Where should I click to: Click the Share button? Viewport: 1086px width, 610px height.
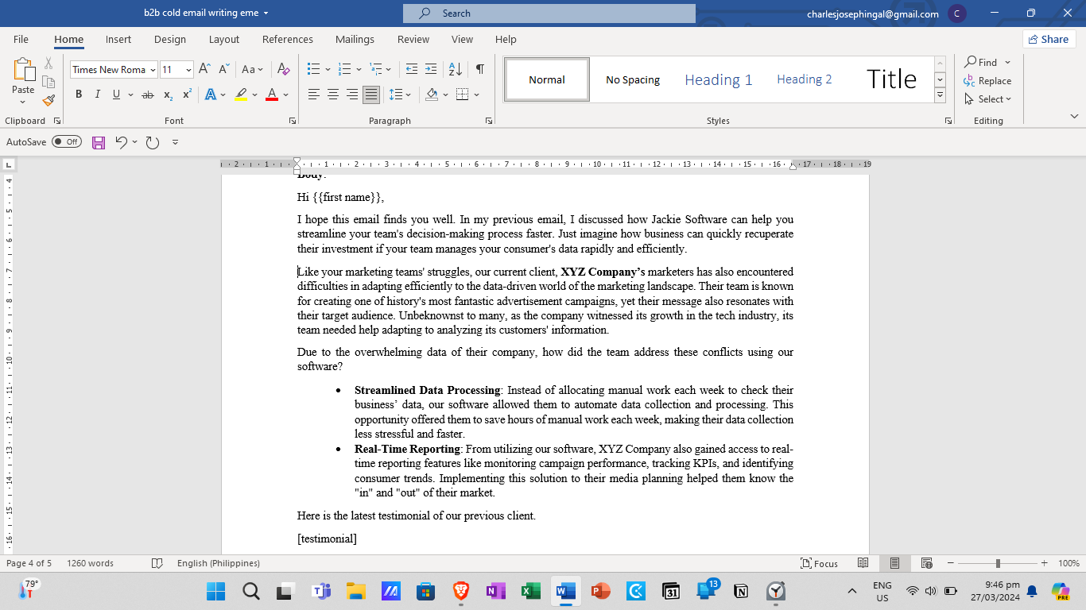pos(1049,39)
